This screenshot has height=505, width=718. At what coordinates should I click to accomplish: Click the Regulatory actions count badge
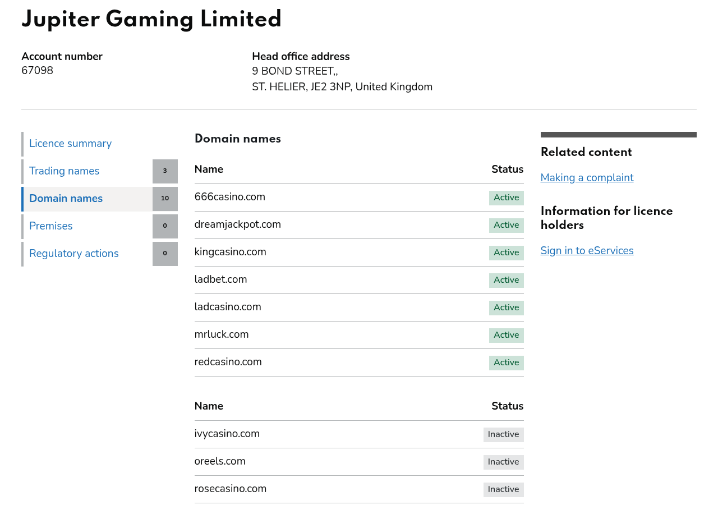(165, 254)
